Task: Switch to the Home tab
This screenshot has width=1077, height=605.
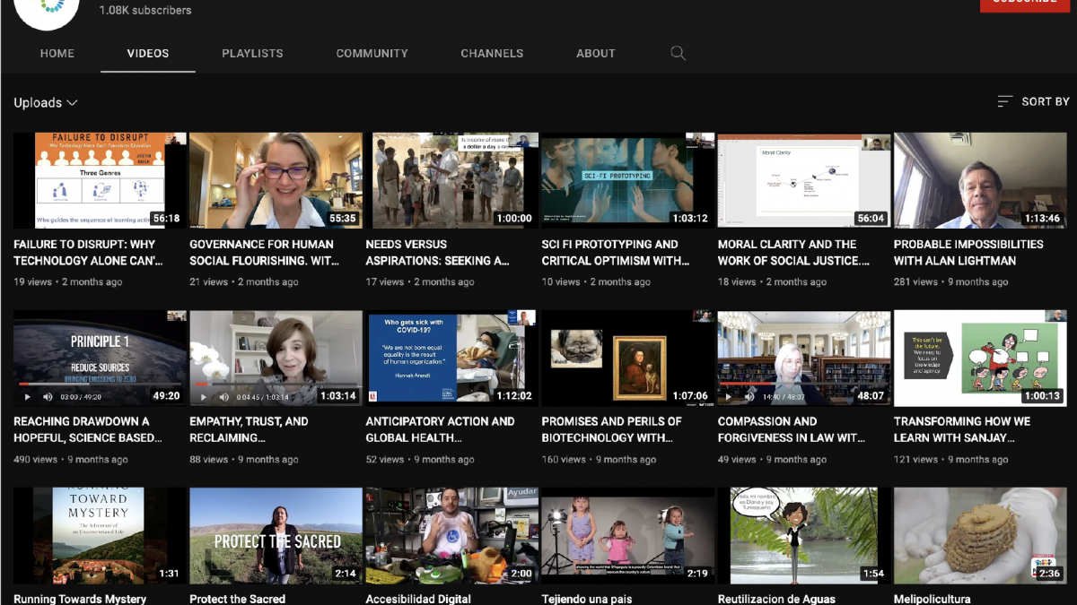Action: click(x=57, y=54)
